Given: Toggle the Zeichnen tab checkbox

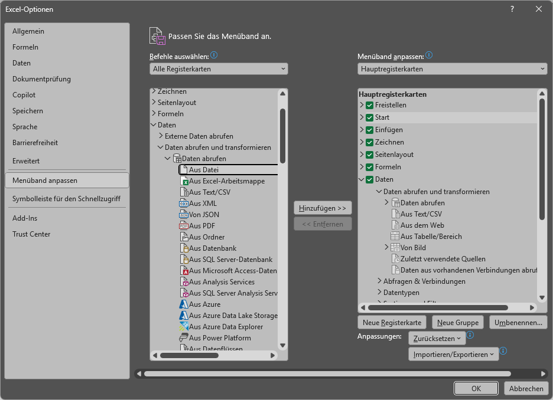Looking at the screenshot, I should (x=370, y=142).
